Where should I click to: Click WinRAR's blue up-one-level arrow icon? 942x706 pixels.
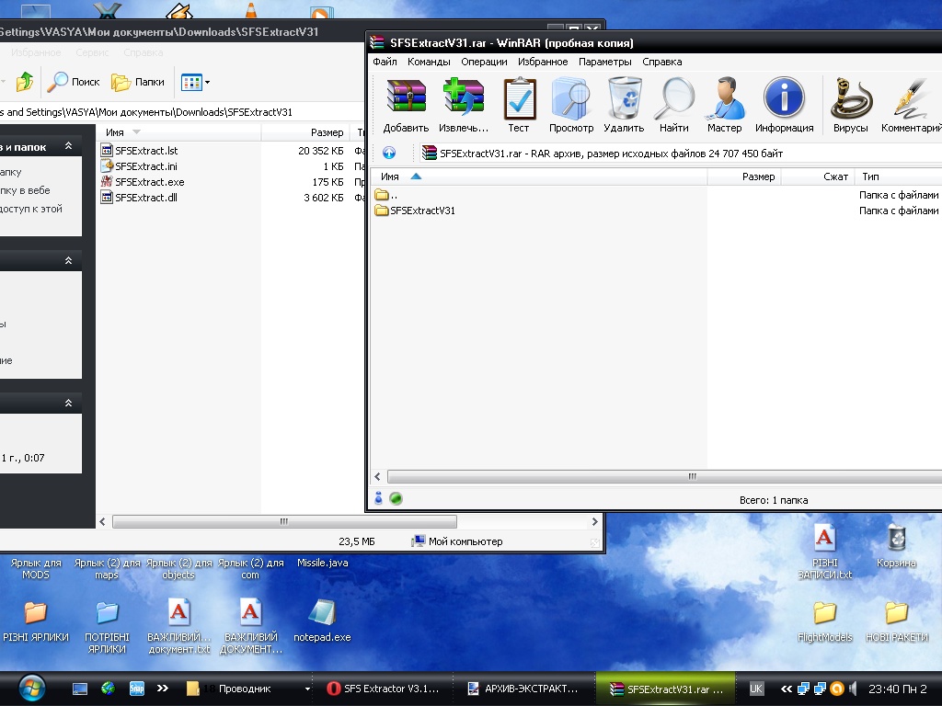click(389, 154)
